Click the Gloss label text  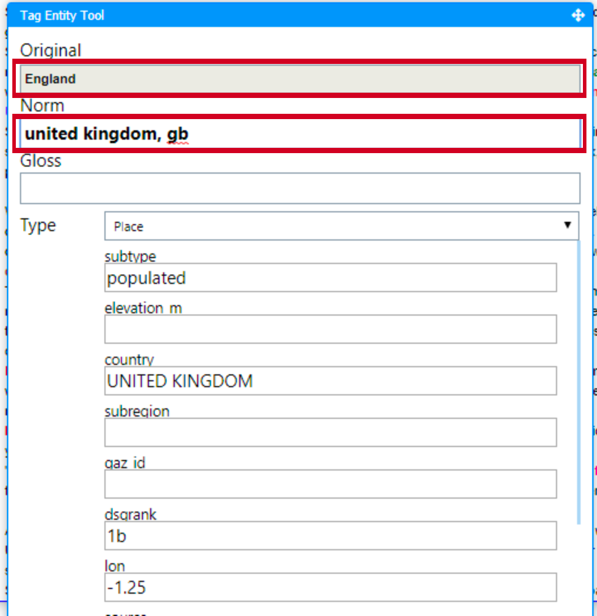40,161
